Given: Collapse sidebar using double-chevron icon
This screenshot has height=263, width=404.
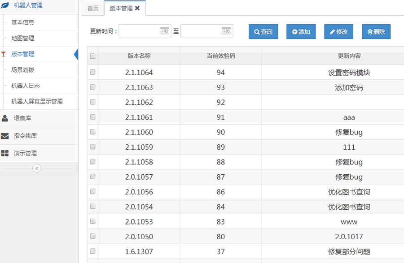Looking at the screenshot, I should pyautogui.click(x=37, y=168).
